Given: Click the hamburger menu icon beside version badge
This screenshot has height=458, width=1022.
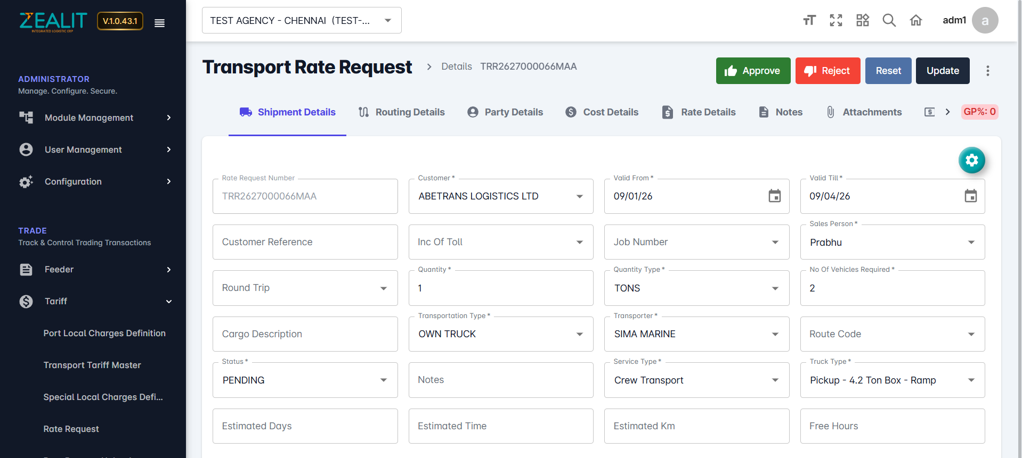Looking at the screenshot, I should 159,23.
